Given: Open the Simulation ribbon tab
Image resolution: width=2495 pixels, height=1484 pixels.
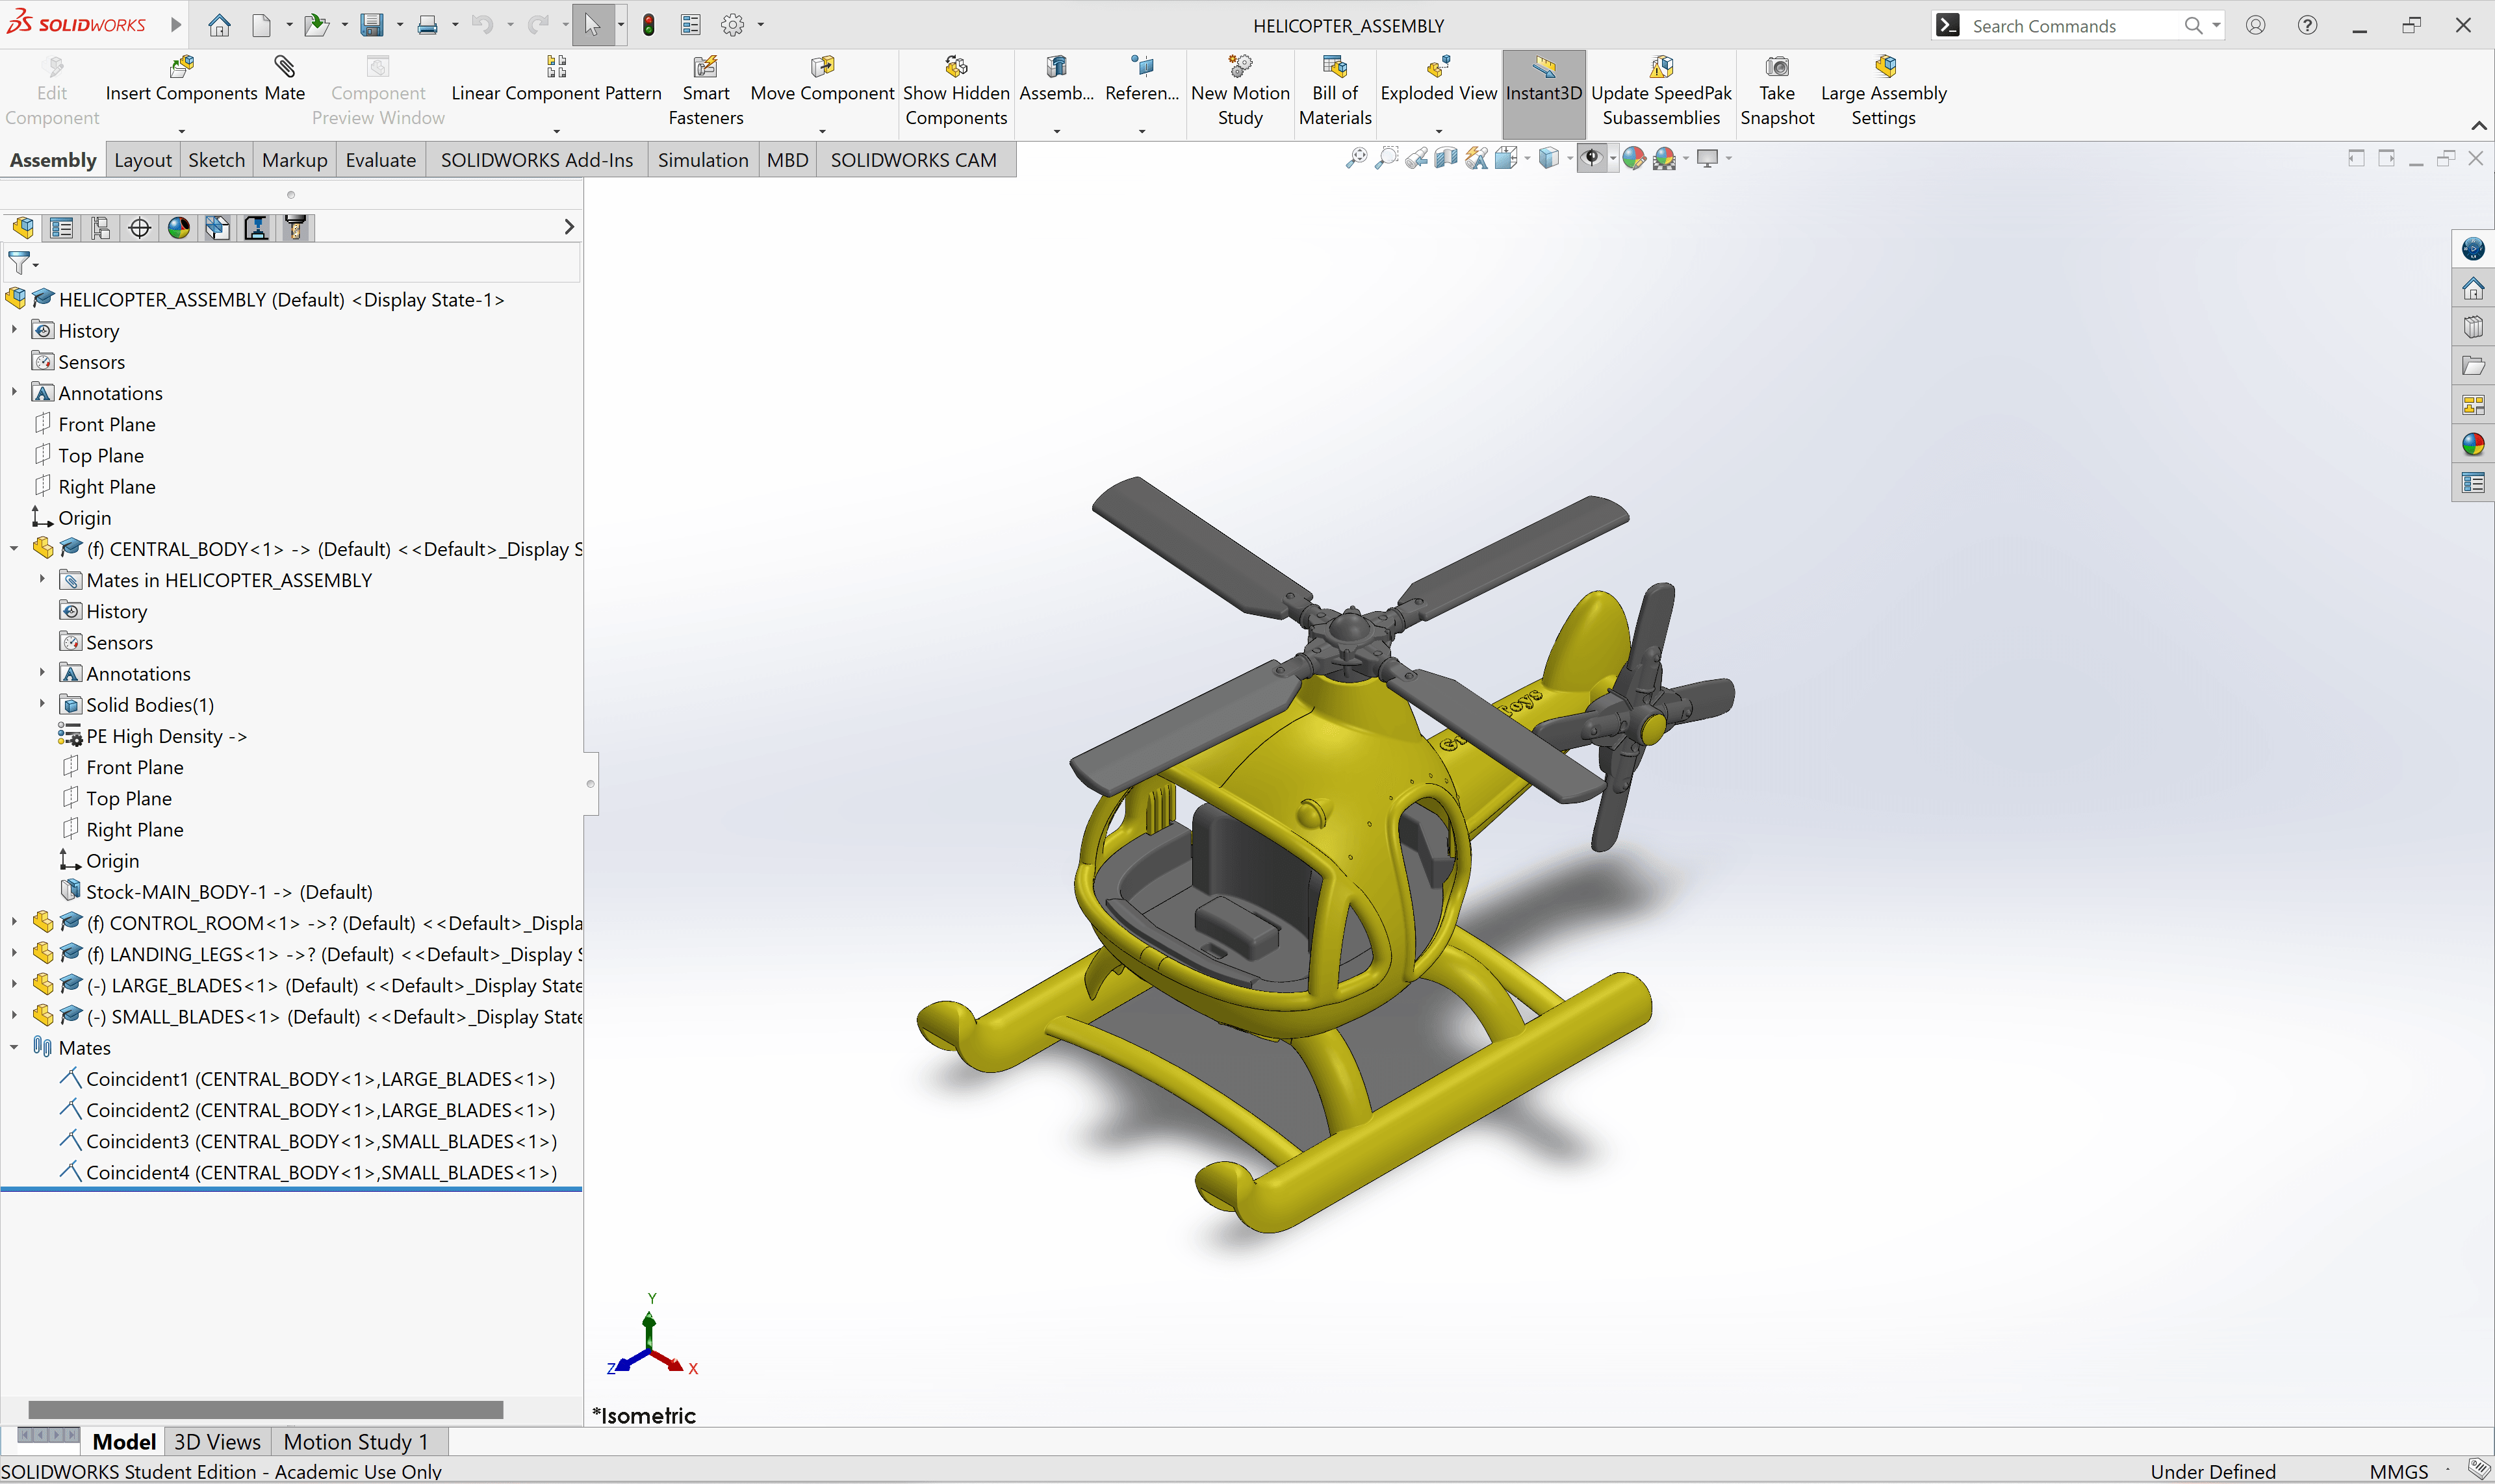Looking at the screenshot, I should tap(702, 159).
